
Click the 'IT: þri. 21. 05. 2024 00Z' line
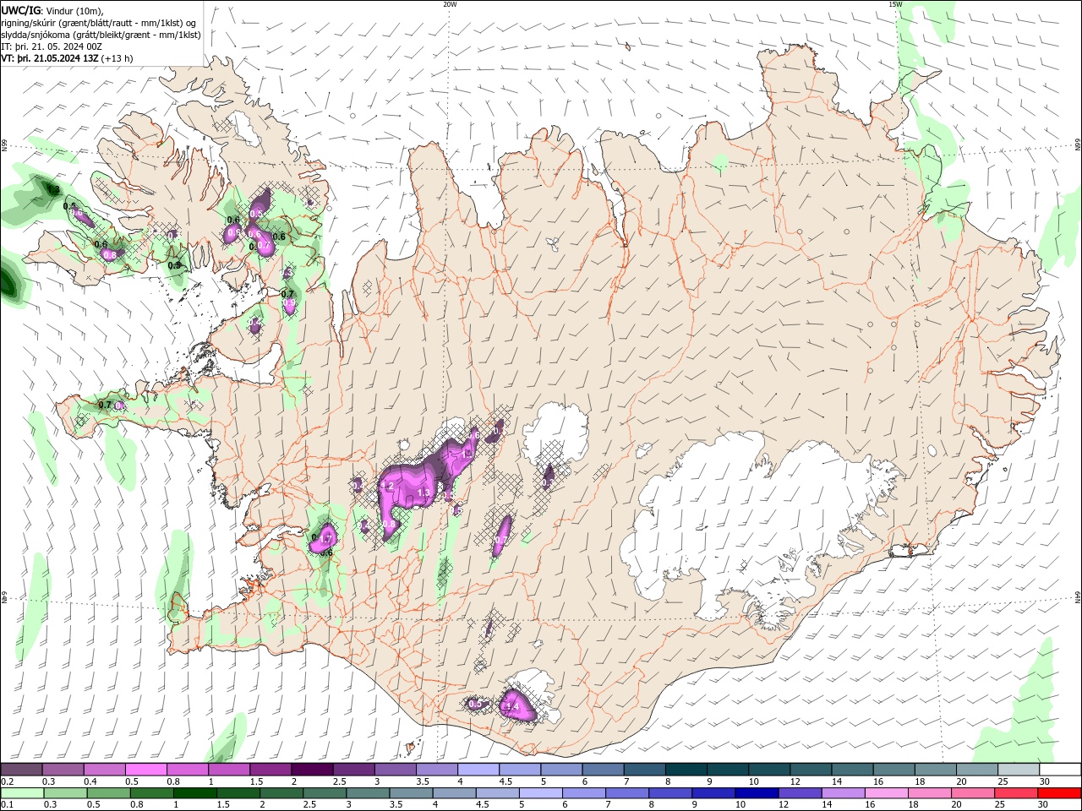click(52, 46)
